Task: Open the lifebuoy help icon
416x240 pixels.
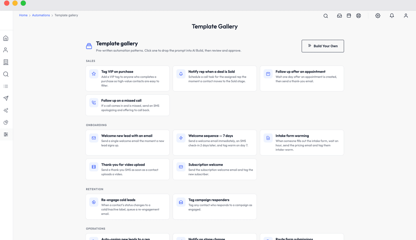Action: point(359,16)
